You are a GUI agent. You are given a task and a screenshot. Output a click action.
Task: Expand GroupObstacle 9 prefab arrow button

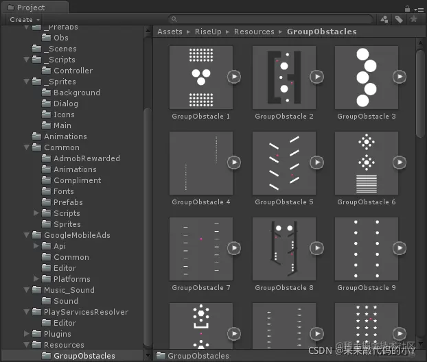tap(400, 248)
